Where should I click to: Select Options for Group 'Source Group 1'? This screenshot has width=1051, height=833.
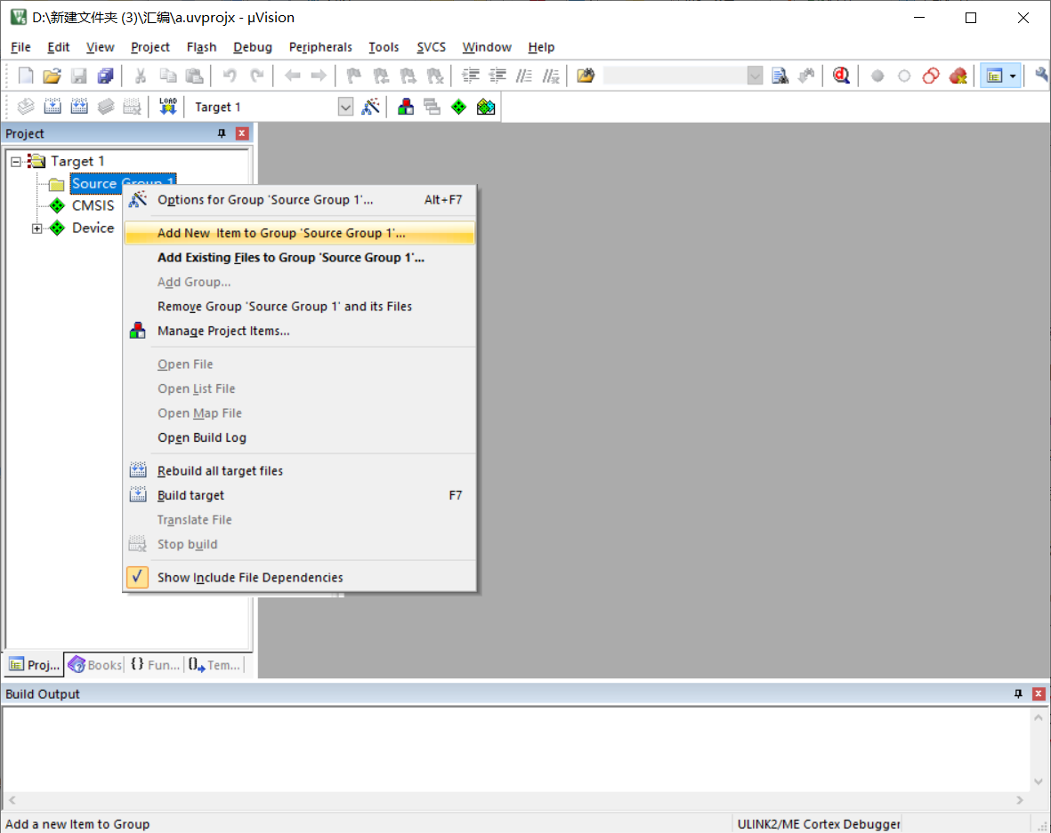300,199
